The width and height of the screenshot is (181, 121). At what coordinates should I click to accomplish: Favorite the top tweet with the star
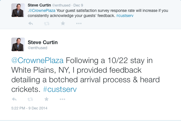click(x=63, y=24)
